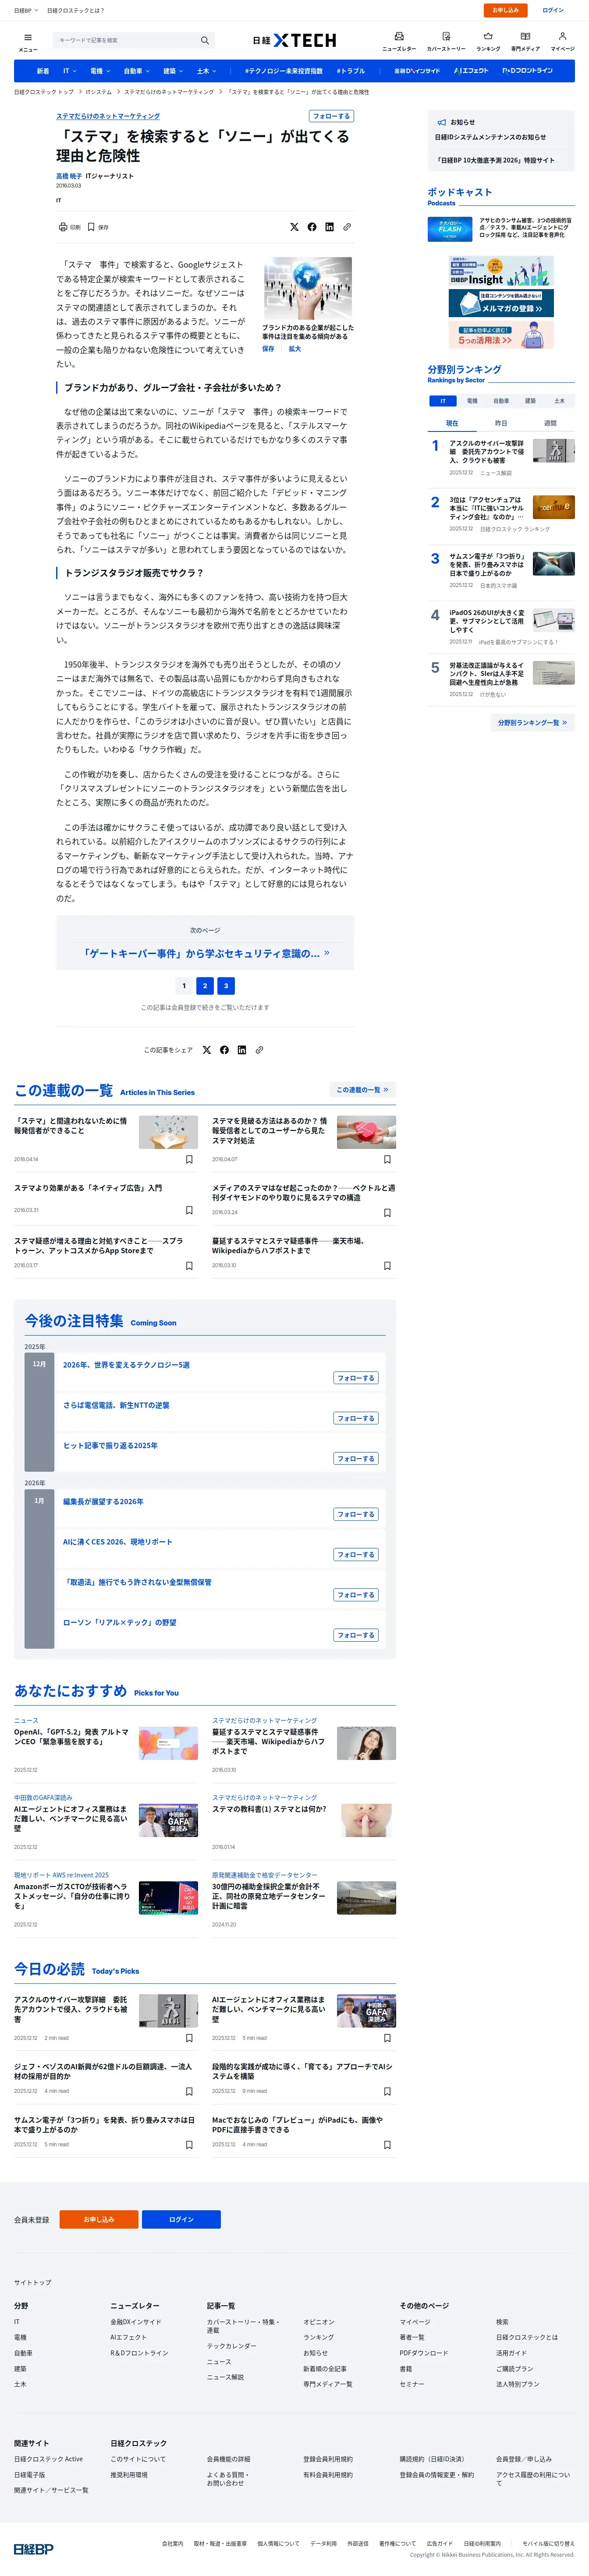Follow the ステマだらけのネットマーケティング series
The height and width of the screenshot is (2576, 589).
(x=331, y=116)
